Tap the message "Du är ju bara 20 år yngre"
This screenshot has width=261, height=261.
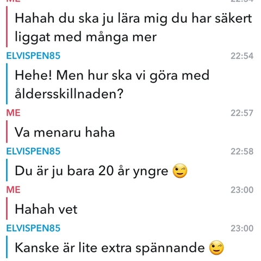pyautogui.click(x=101, y=171)
